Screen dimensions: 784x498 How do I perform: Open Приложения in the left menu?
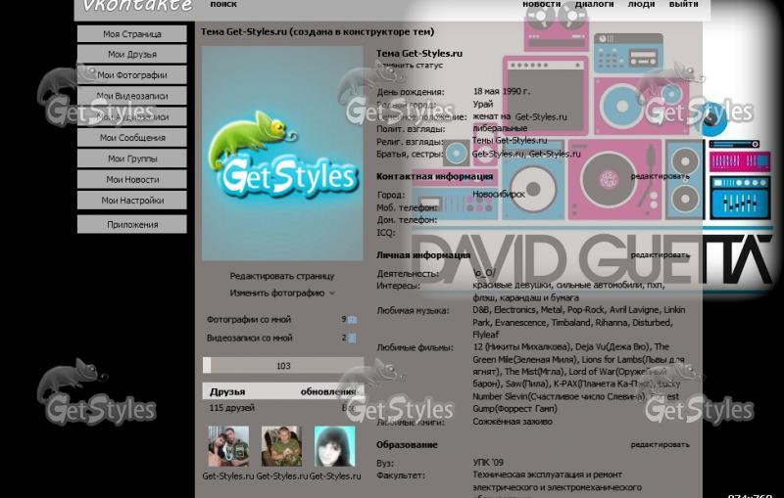132,224
